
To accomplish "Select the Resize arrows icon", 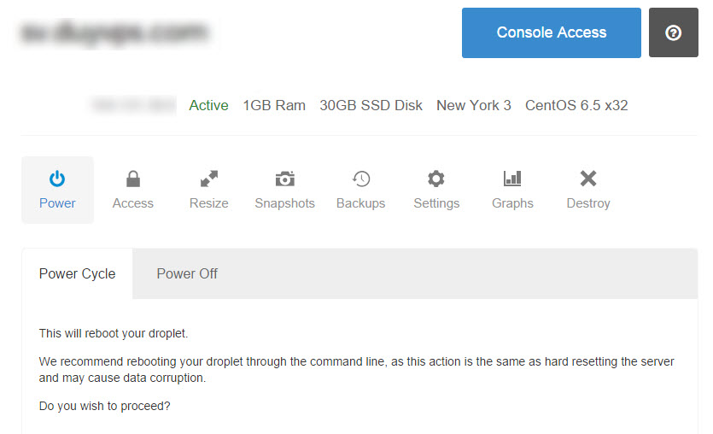I will pyautogui.click(x=208, y=179).
